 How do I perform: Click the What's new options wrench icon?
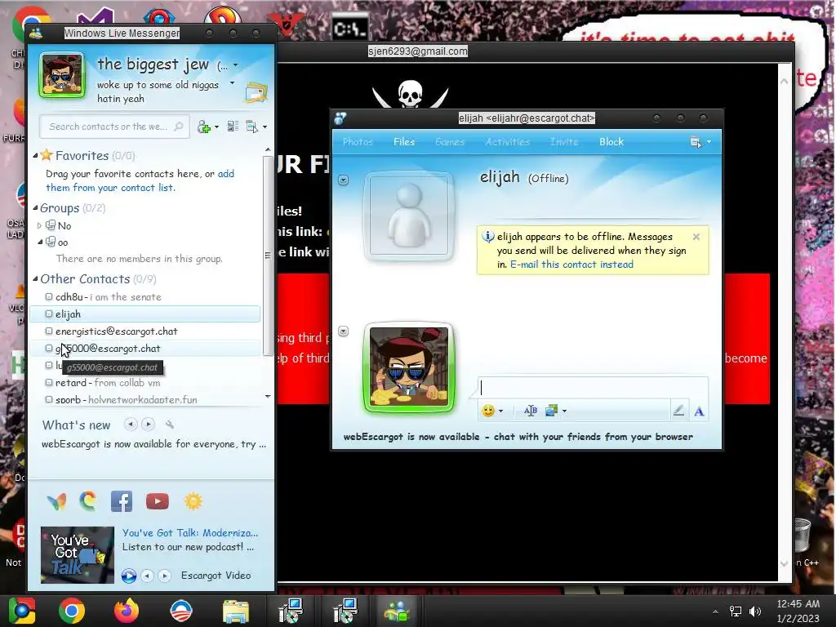170,425
